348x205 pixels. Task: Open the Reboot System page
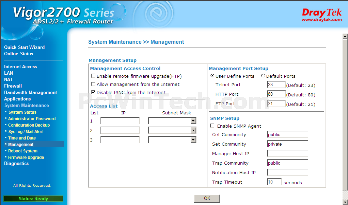tap(23, 151)
